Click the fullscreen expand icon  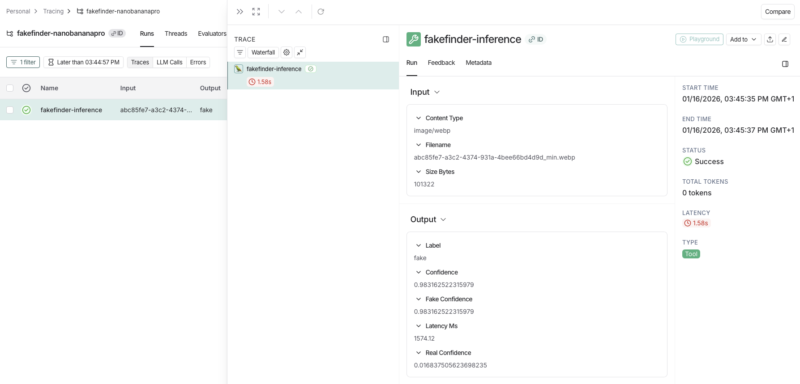coord(256,12)
